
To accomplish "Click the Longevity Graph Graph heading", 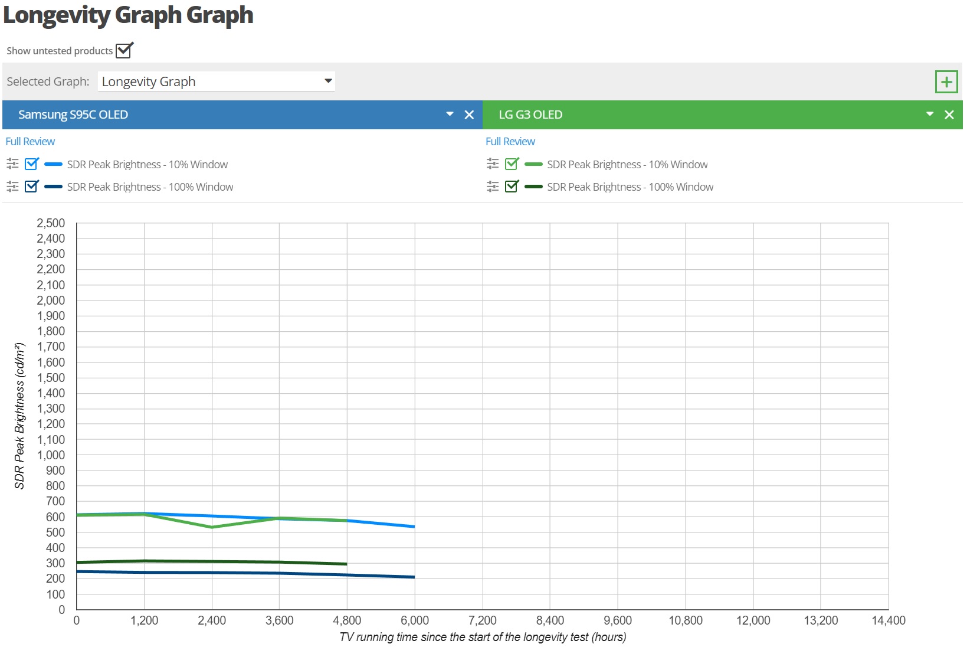I will tap(128, 15).
